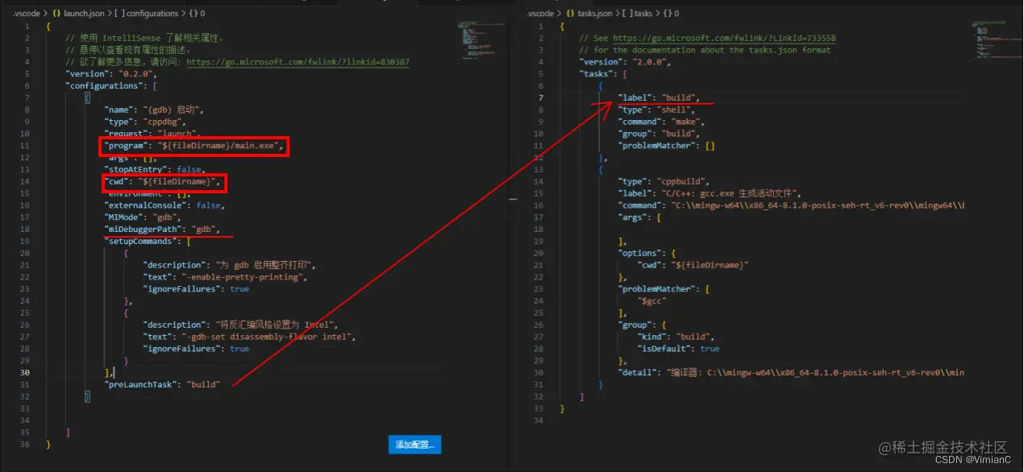Click the "setupCommands": [ line
The width and height of the screenshot is (1024, 472).
147,241
